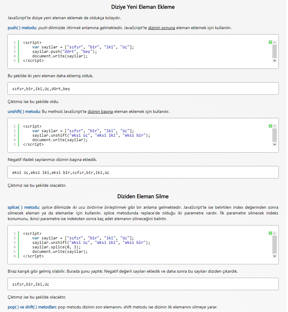Click the blue 'splice( ) metodu:' term
Viewport: 288px width, 312px height.
[x=24, y=207]
